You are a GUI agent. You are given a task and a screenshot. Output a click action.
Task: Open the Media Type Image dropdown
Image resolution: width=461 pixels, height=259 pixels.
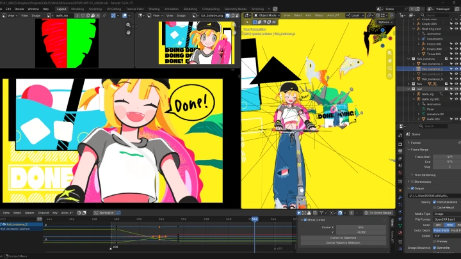click(x=447, y=214)
